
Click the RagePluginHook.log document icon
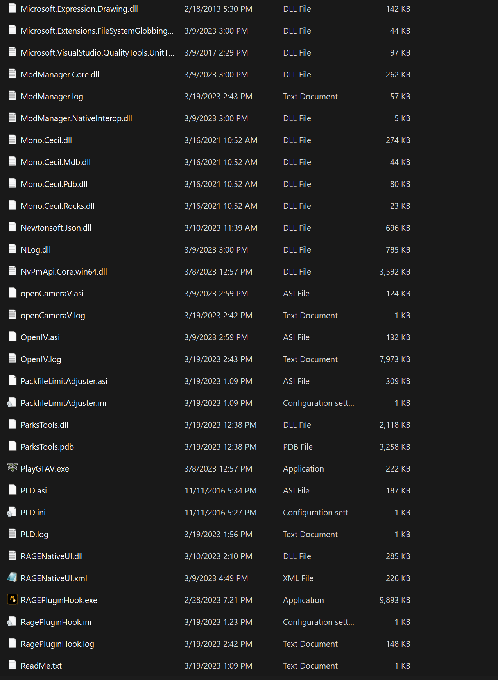coord(13,643)
